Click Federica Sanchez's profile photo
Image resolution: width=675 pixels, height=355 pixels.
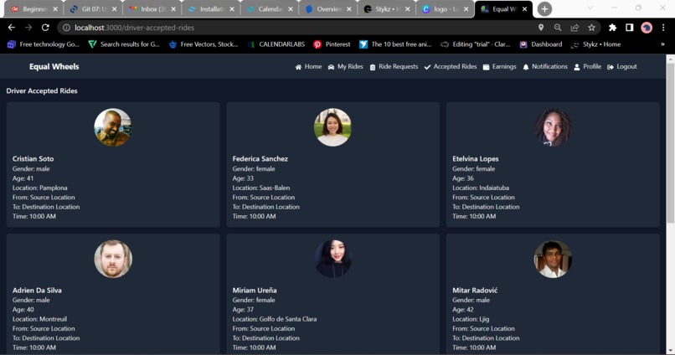(x=332, y=127)
